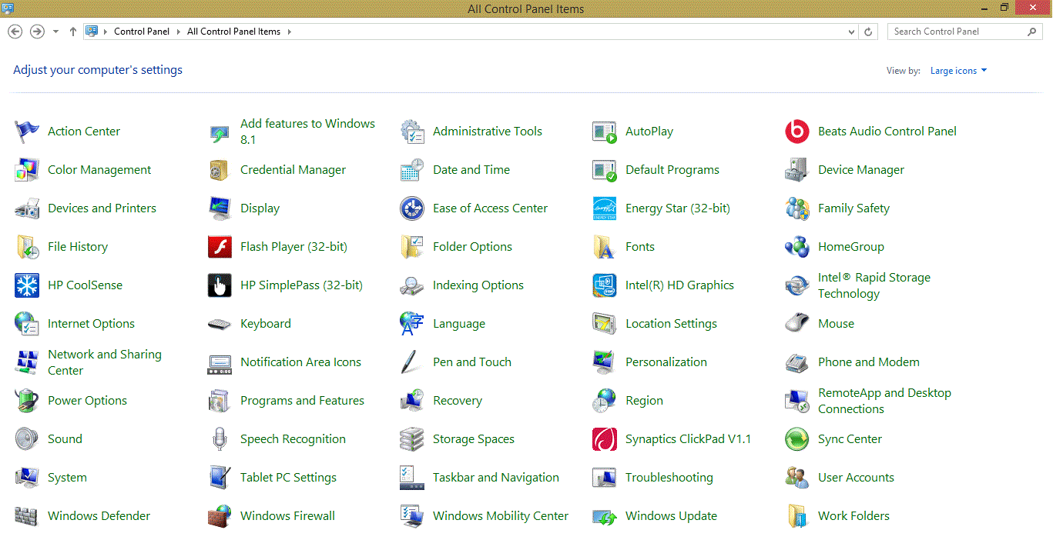
Task: Click the Speech Recognition microphone icon
Action: 220,439
